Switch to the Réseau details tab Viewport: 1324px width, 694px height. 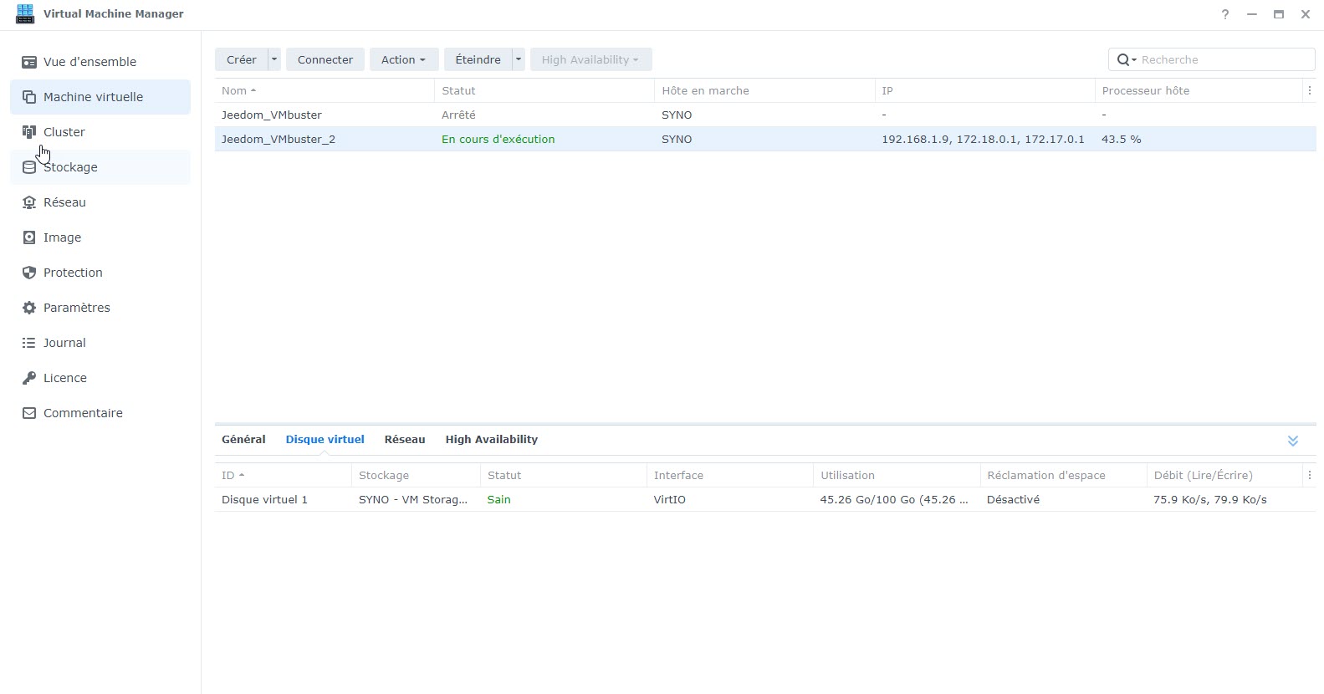(x=405, y=440)
